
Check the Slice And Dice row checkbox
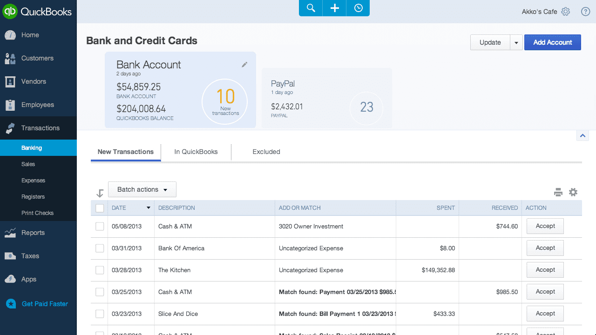(100, 314)
